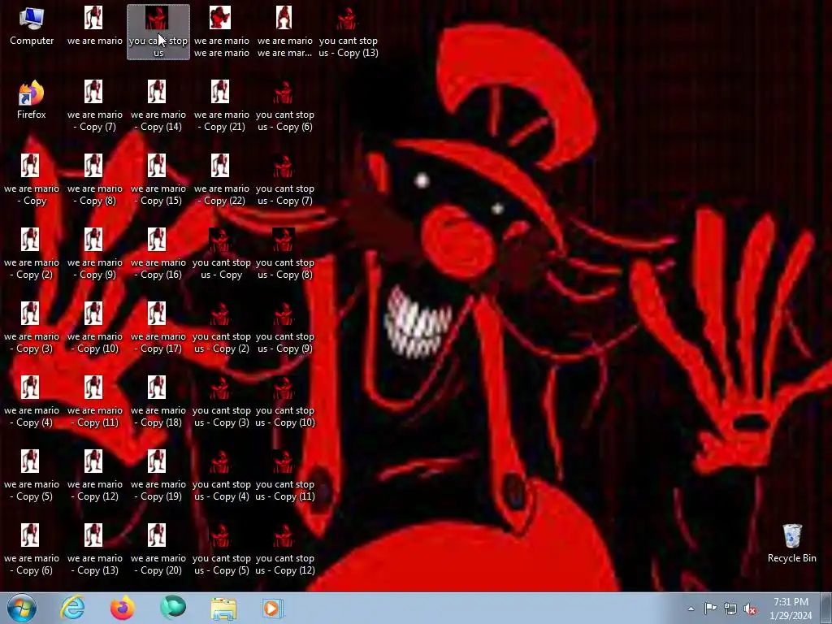The width and height of the screenshot is (832, 624).
Task: Open the Windows Start menu orb
Action: [x=22, y=608]
